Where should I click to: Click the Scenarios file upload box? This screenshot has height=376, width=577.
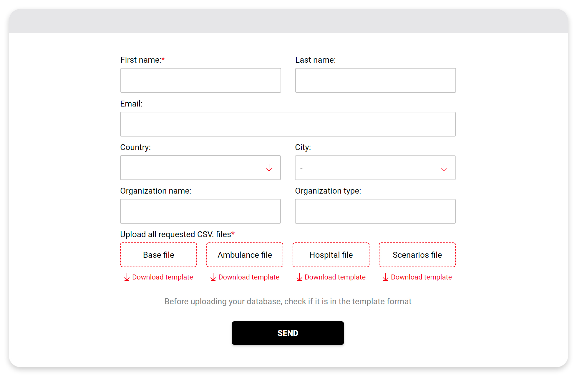[x=417, y=255]
